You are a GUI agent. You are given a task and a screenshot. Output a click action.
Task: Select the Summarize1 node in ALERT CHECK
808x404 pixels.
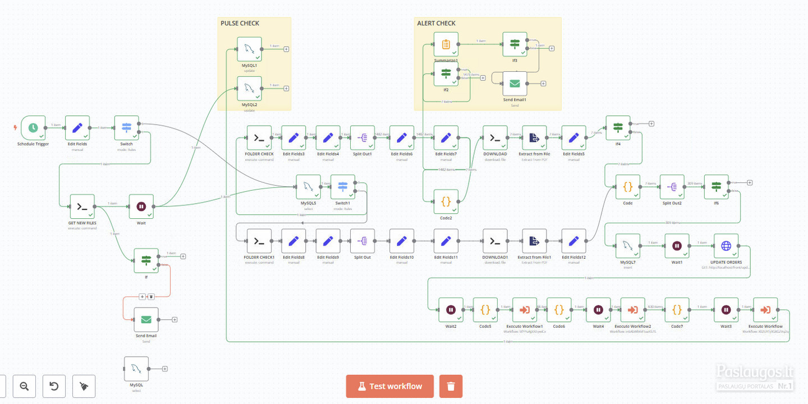pos(446,44)
